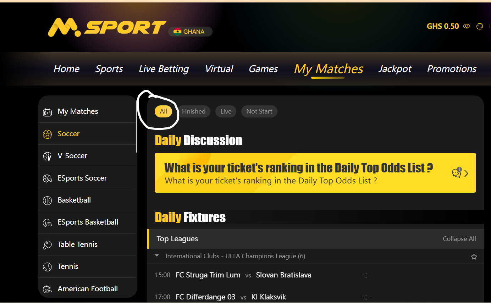This screenshot has width=491, height=303.
Task: Click the Soccer ball sidebar icon
Action: coord(47,134)
